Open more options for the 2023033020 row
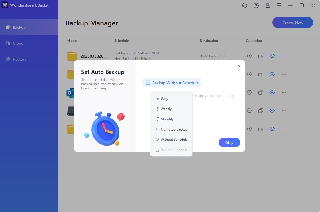The width and height of the screenshot is (320, 212). pyautogui.click(x=284, y=56)
